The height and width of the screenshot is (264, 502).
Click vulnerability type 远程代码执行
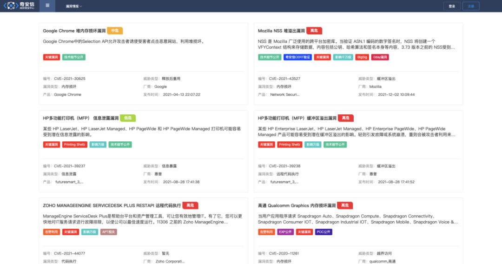click(x=288, y=174)
